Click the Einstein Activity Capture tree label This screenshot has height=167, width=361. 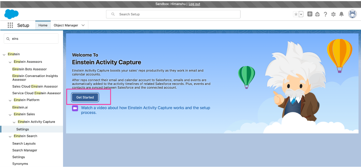click(36, 122)
